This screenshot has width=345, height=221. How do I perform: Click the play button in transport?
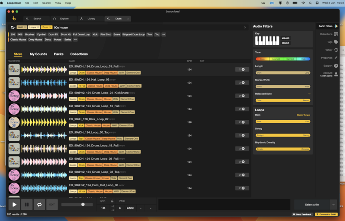[14, 205]
